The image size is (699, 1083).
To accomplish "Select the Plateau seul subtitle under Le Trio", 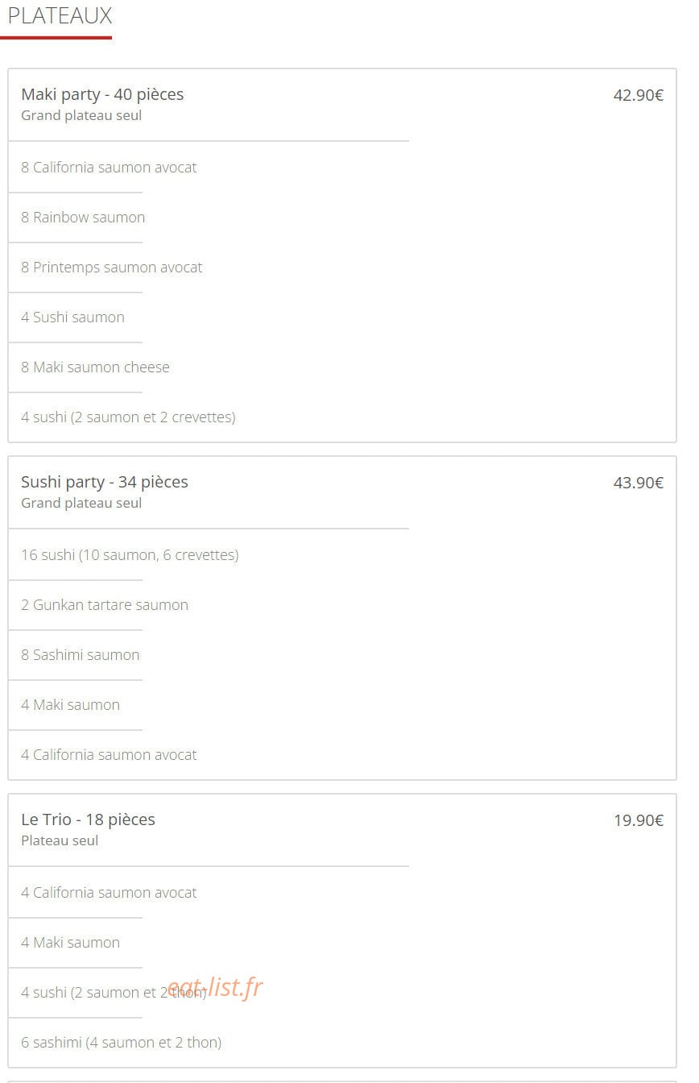I will 60,840.
